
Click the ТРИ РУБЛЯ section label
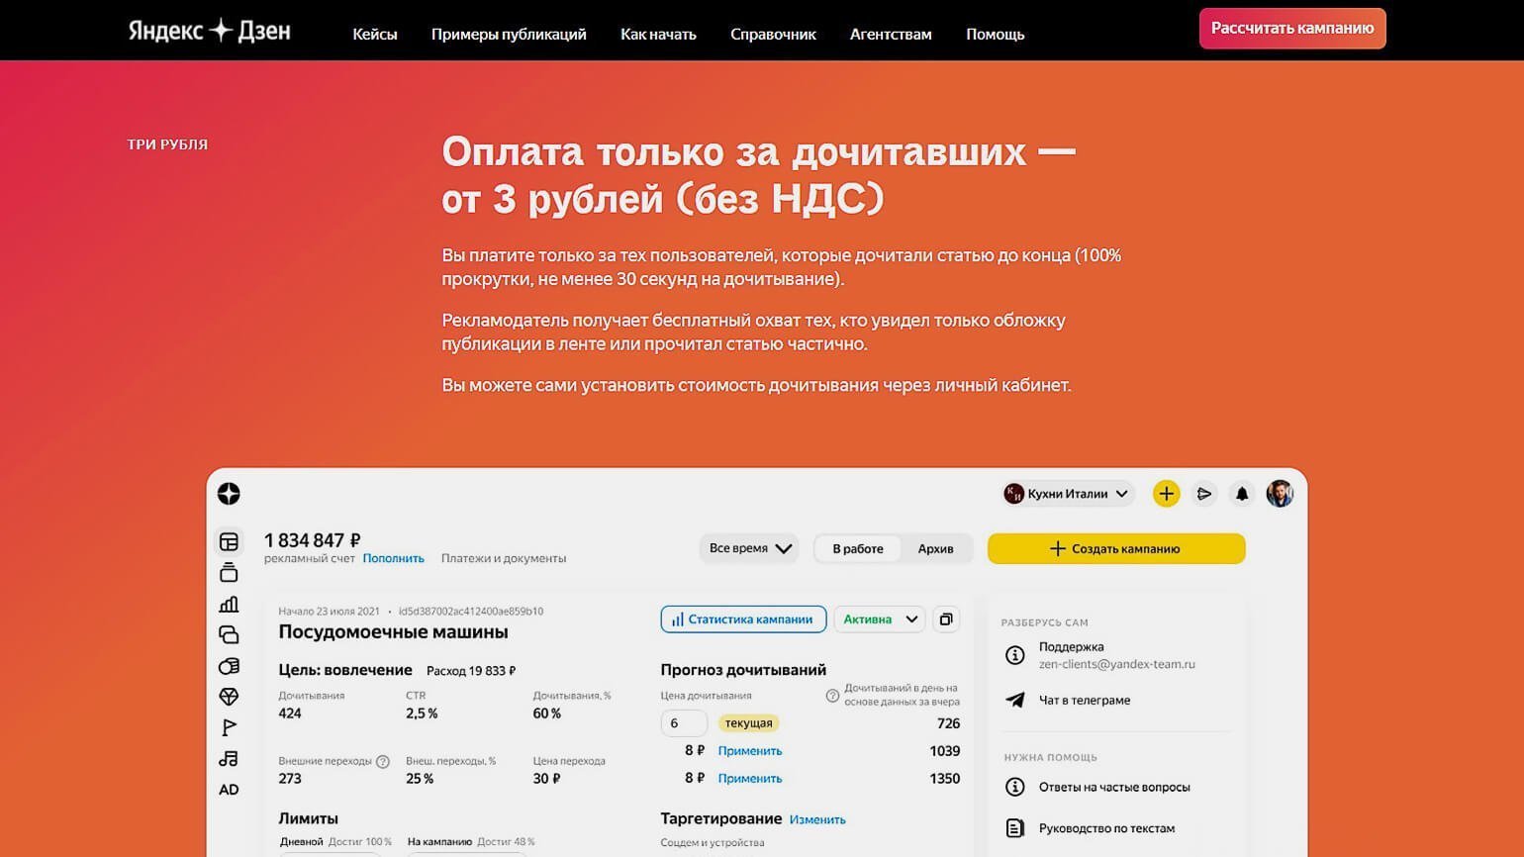[x=167, y=144]
